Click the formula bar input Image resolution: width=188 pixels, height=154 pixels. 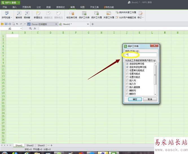tap(113, 28)
